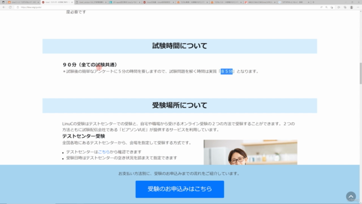Add this page to favorites
Screen dimensions: 362x204
[332, 7]
